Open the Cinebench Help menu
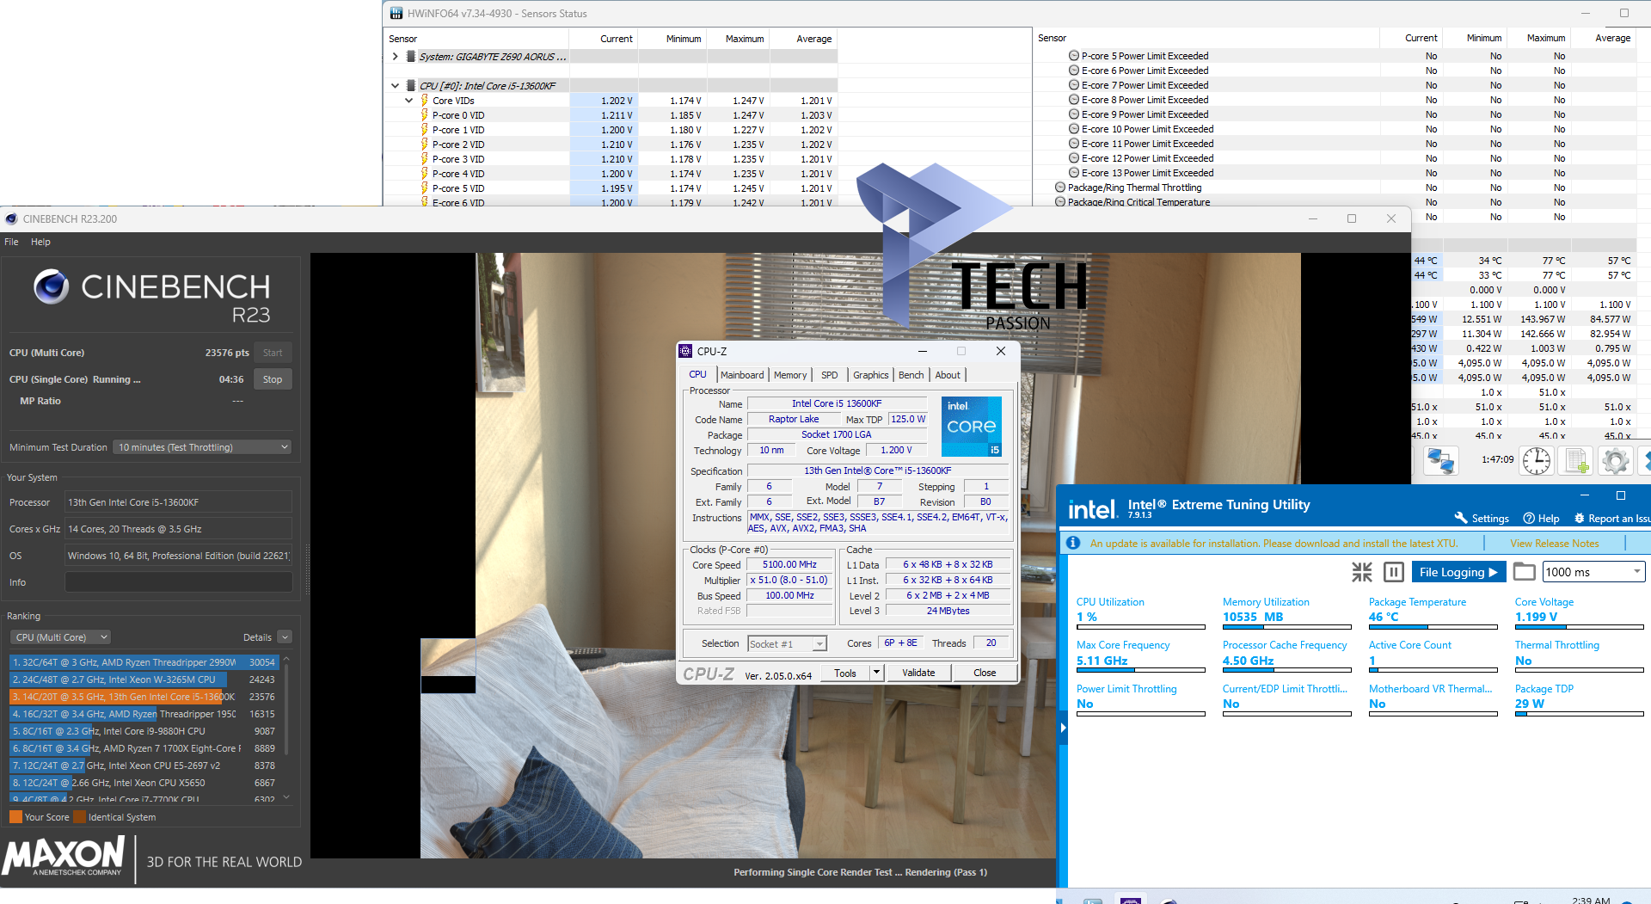Image resolution: width=1651 pixels, height=904 pixels. click(40, 242)
